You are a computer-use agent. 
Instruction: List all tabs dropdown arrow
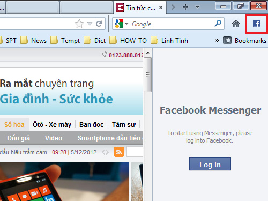(x=197, y=7)
